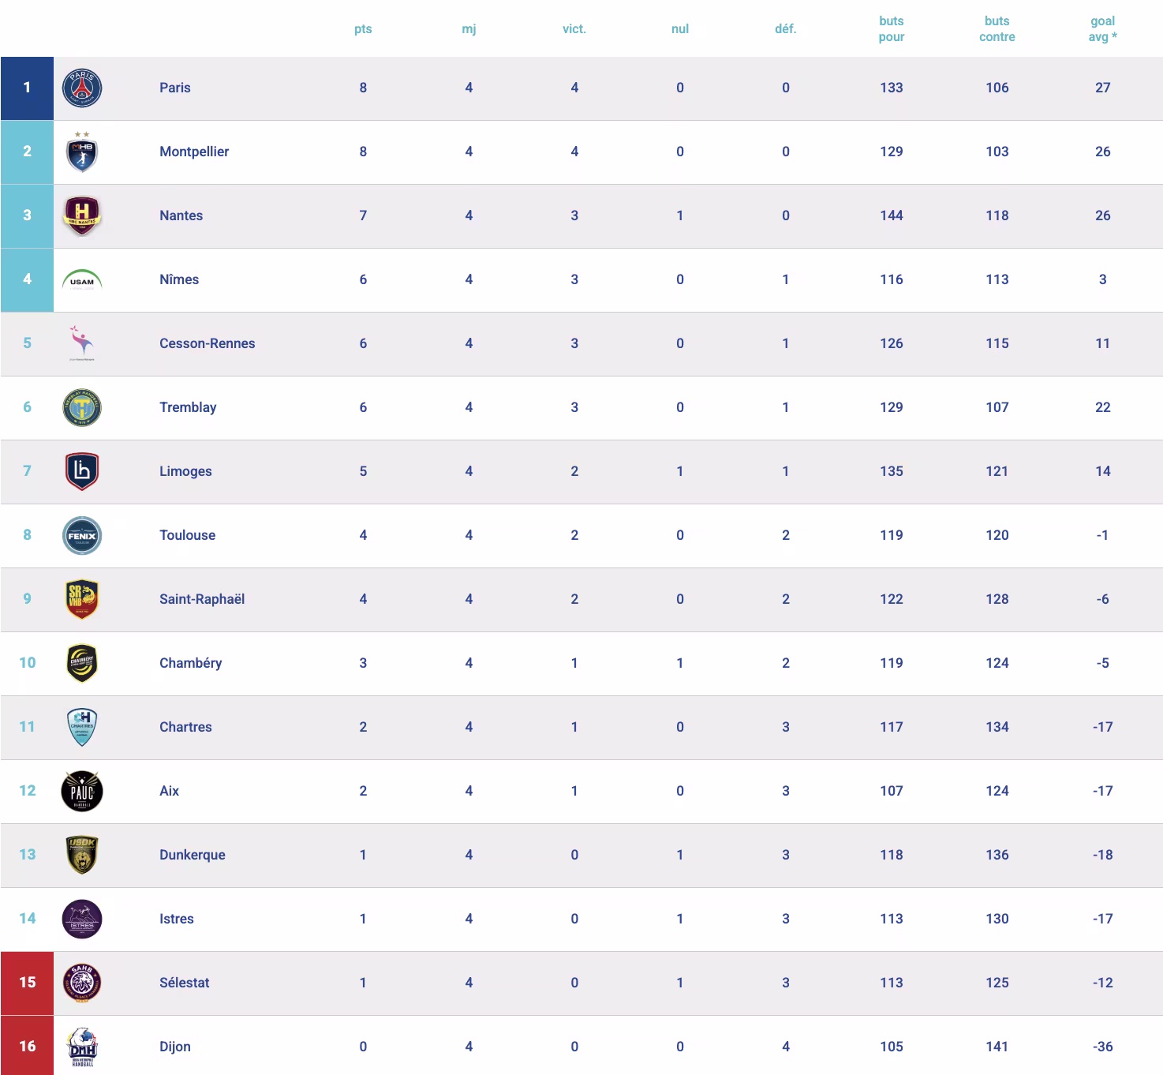Click the Limoges shield logo
Screen dimensions: 1163x1075
click(82, 472)
